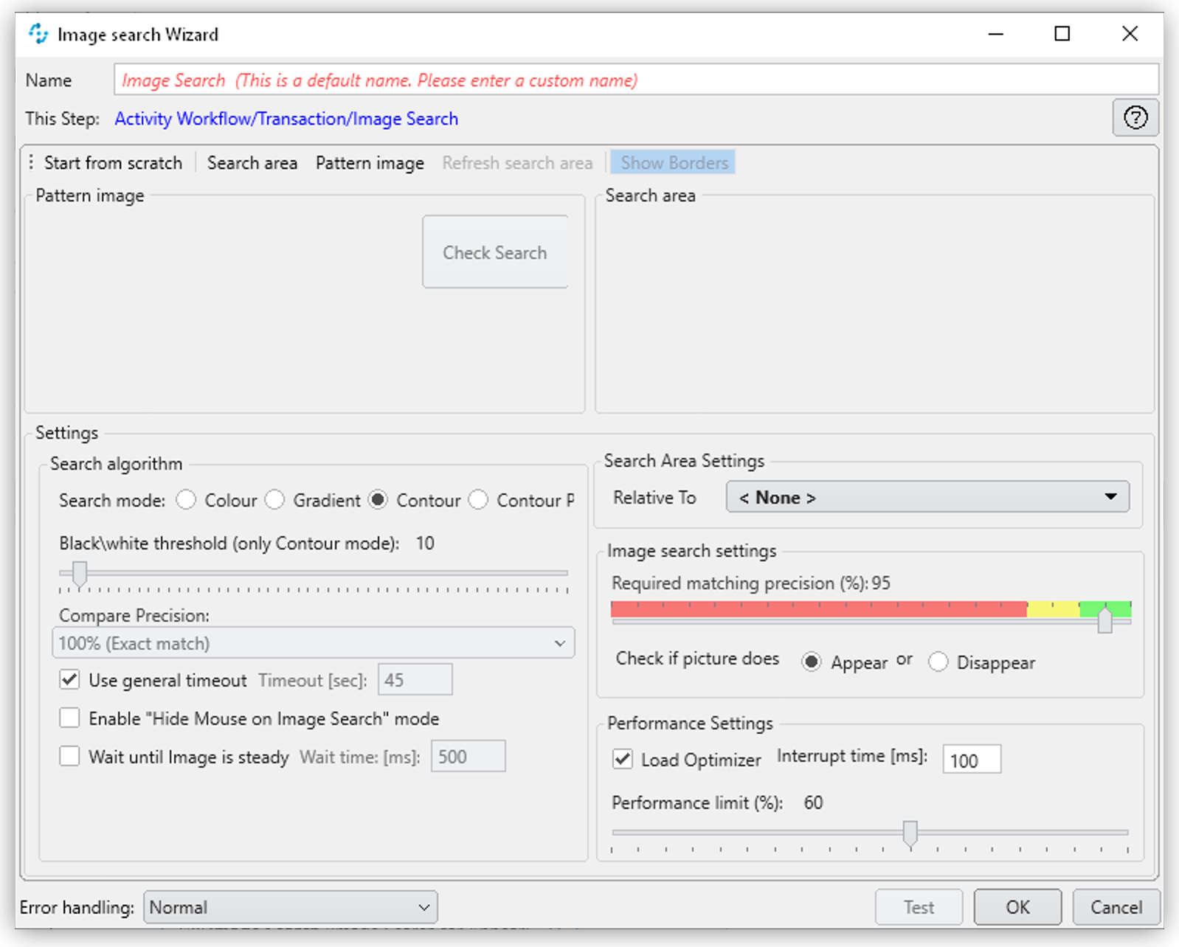The width and height of the screenshot is (1179, 947).
Task: Open the Error handling dropdown
Action: point(290,907)
